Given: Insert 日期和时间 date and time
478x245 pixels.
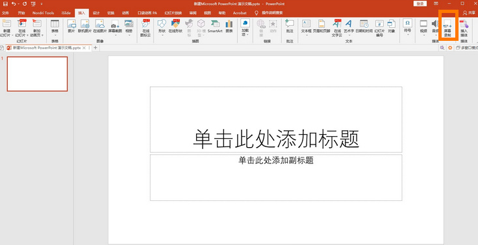Looking at the screenshot, I should click(x=364, y=27).
